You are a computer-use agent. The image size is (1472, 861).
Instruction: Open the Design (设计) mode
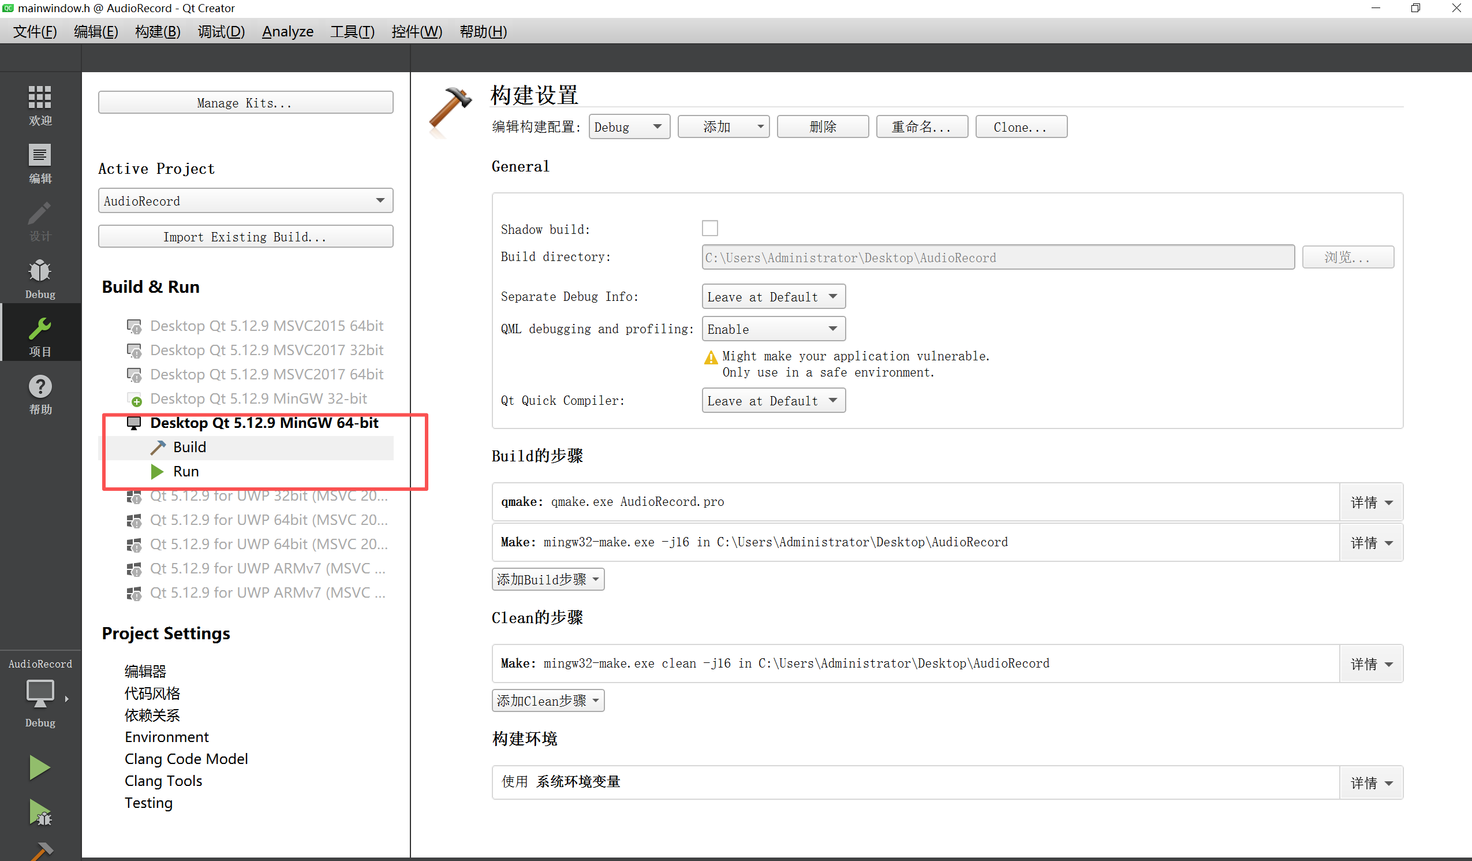40,221
